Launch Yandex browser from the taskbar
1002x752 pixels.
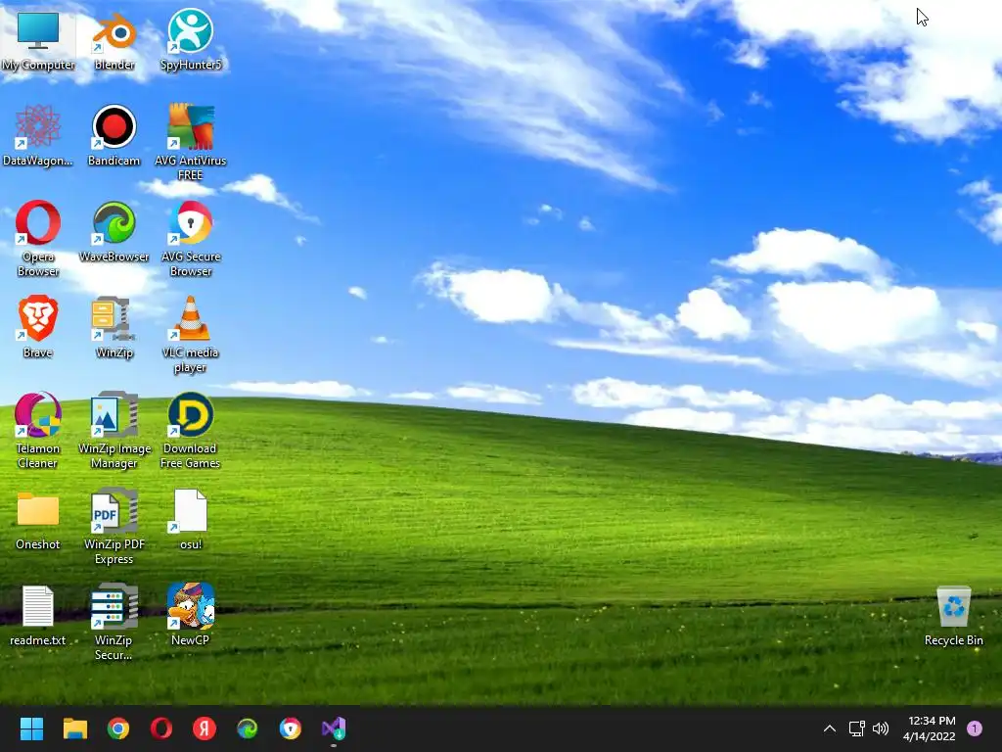[x=205, y=728]
